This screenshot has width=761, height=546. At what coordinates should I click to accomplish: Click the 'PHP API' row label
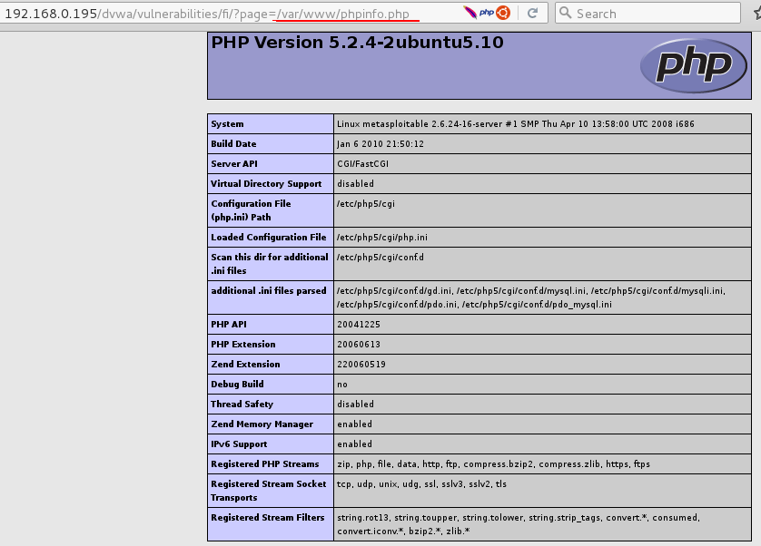[229, 324]
